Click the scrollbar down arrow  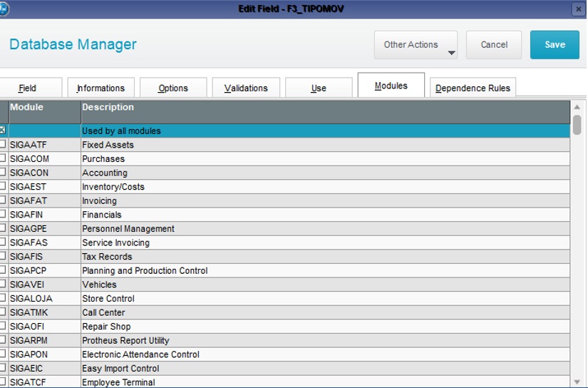click(577, 382)
